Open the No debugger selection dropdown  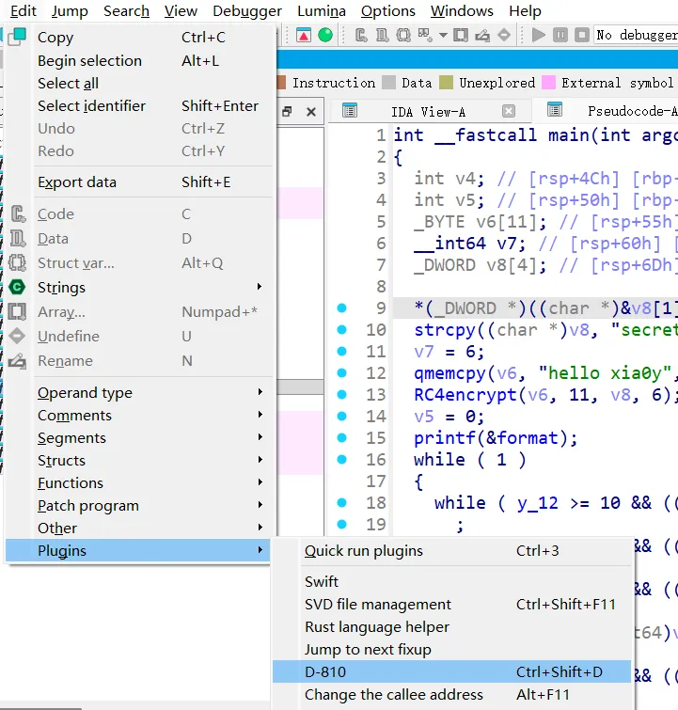click(x=636, y=35)
